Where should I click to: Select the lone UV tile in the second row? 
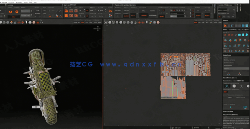coord(173,87)
